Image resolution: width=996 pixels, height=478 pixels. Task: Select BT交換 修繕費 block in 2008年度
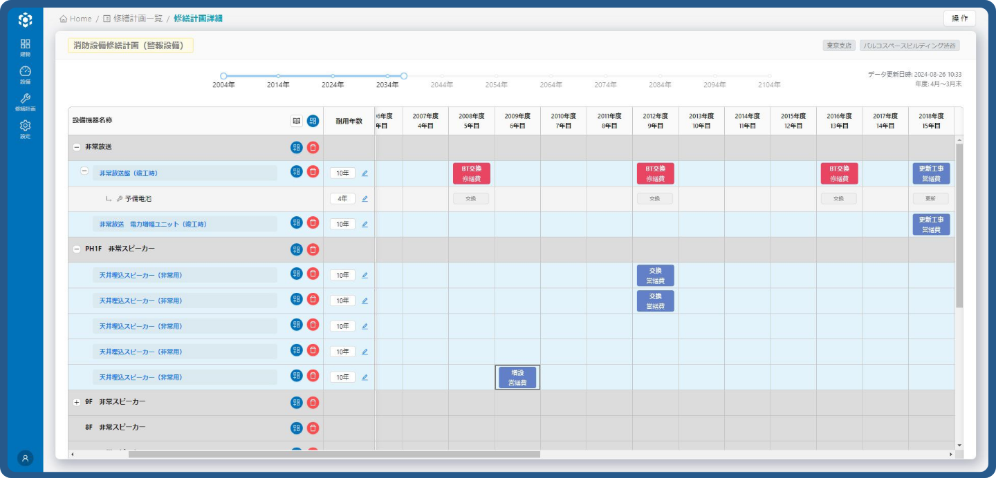pyautogui.click(x=472, y=173)
